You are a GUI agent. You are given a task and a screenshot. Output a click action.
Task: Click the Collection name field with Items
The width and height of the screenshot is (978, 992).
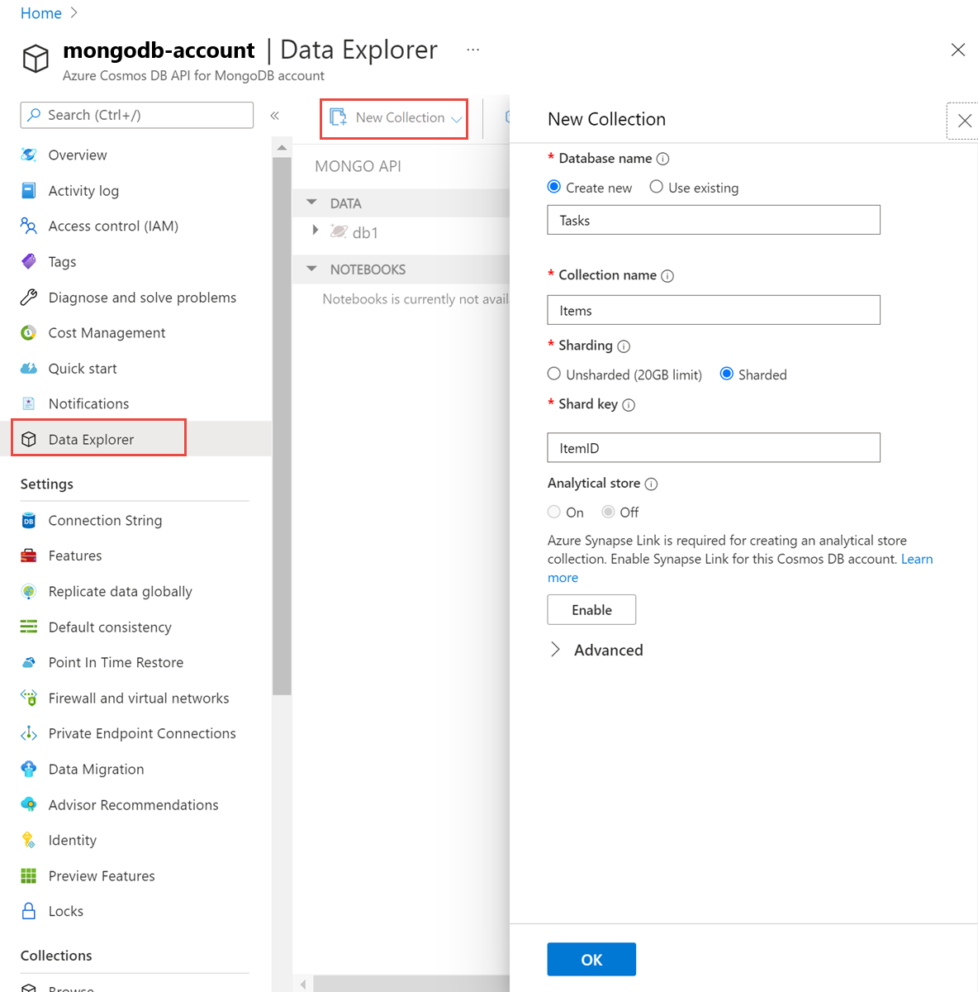point(714,310)
